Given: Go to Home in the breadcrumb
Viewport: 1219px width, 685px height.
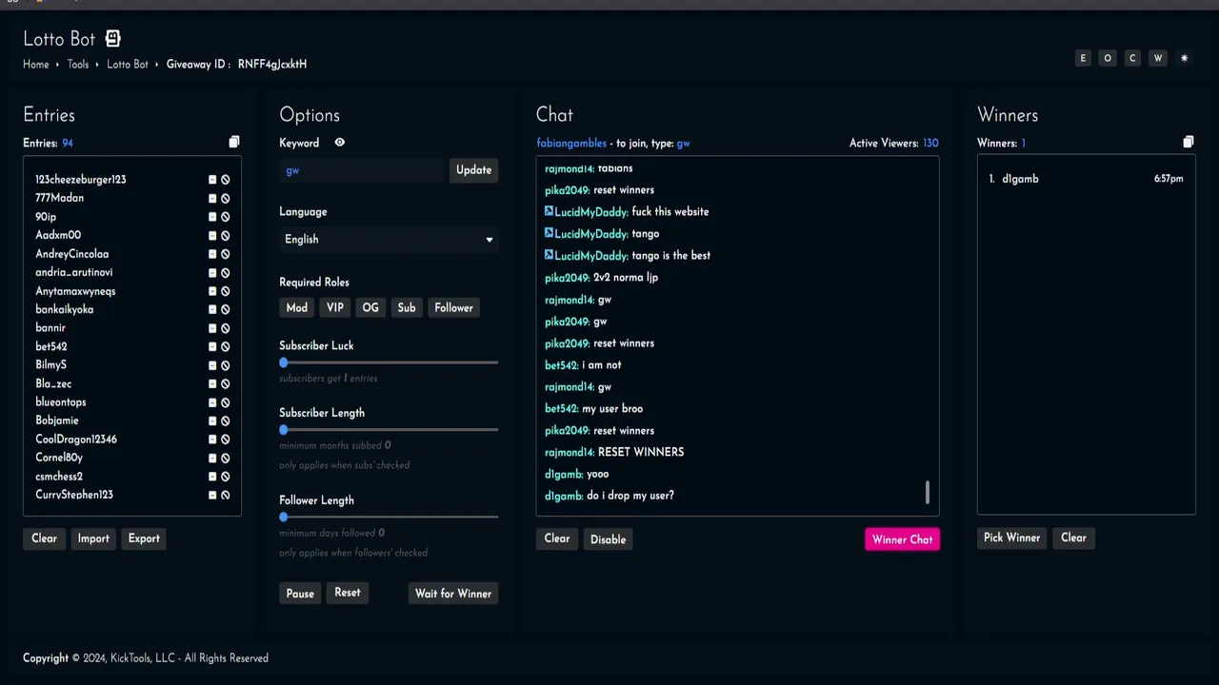Looking at the screenshot, I should click(36, 65).
